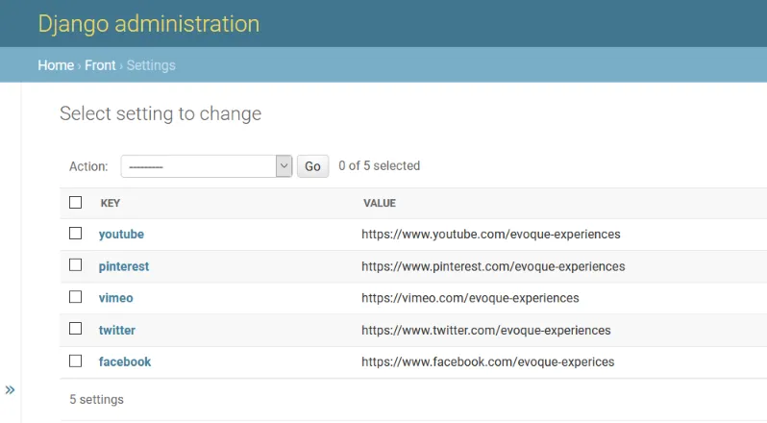Sort by the VALUE column header

coord(380,204)
